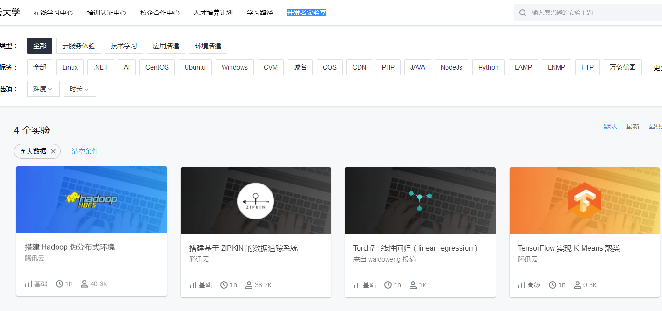Select the 技术学习 type filter

pyautogui.click(x=124, y=46)
